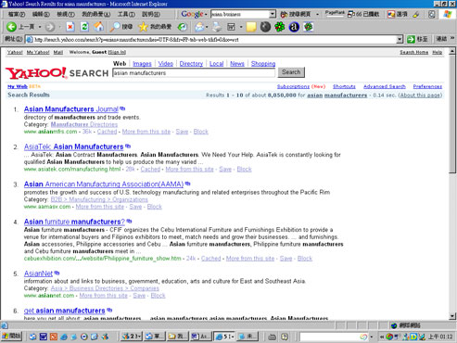Viewport: 457px width, 343px height.
Task: Click the Google toolbar search web button
Action: (296, 14)
